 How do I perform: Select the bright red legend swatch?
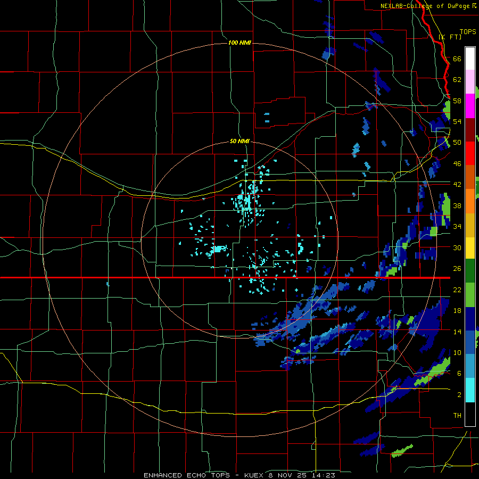470,154
